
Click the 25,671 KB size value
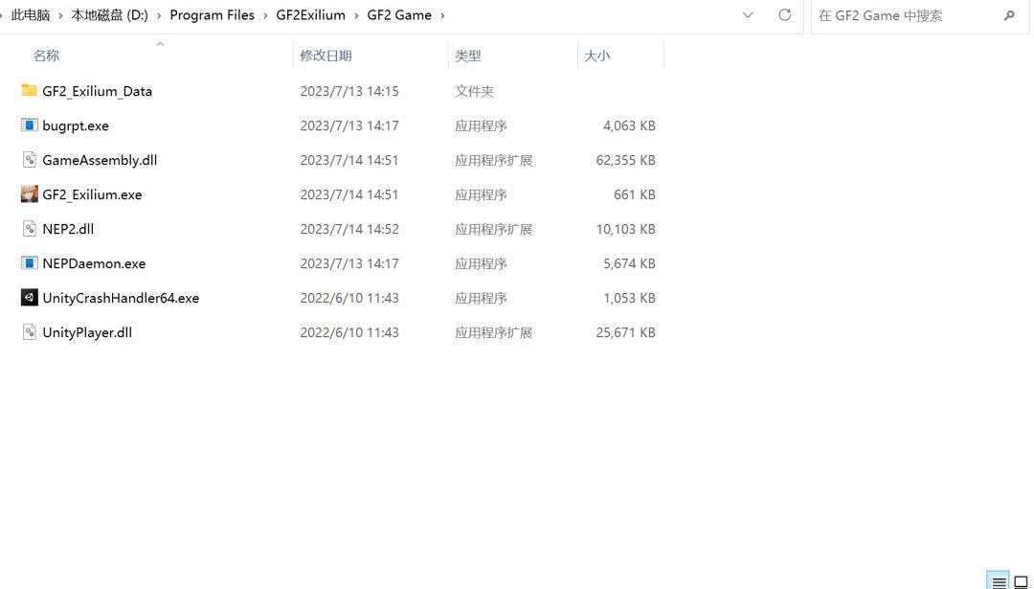(625, 332)
